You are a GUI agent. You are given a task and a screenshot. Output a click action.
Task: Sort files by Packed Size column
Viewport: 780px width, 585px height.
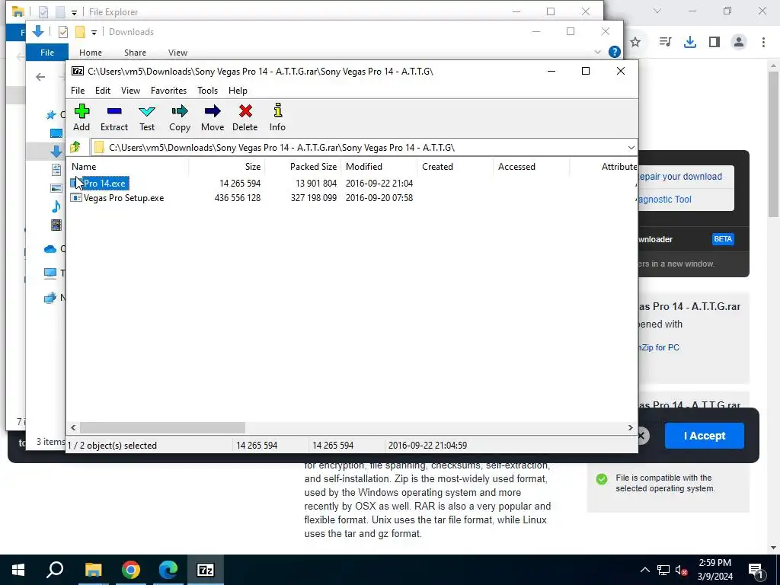pyautogui.click(x=303, y=167)
